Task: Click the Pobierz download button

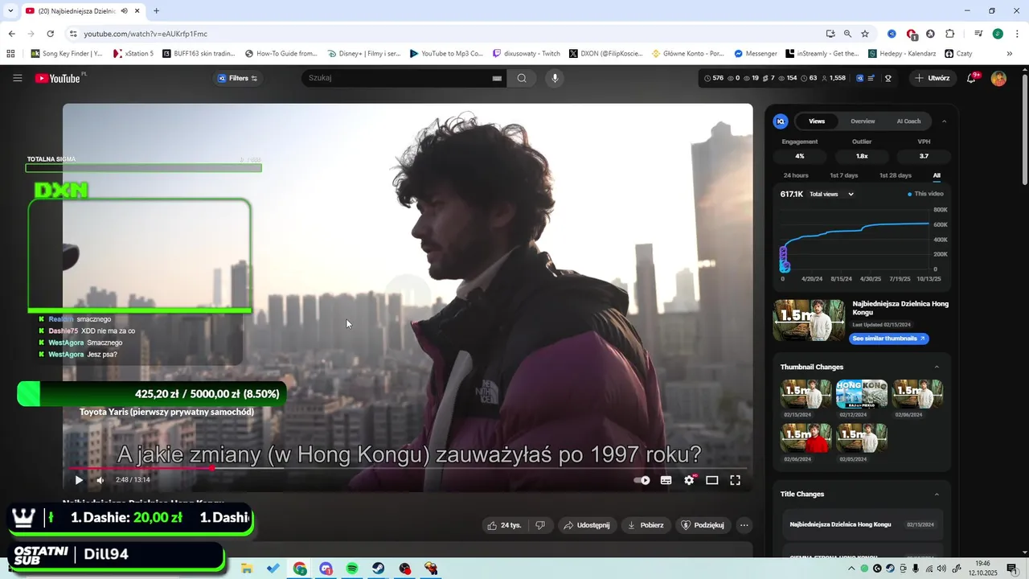Action: (x=646, y=525)
